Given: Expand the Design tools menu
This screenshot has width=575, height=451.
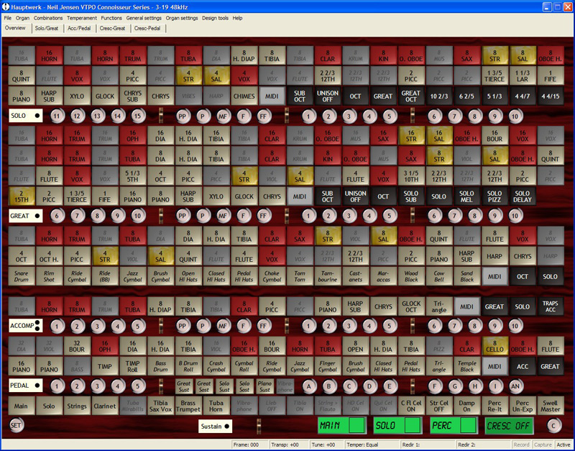Looking at the screenshot, I should pos(215,17).
